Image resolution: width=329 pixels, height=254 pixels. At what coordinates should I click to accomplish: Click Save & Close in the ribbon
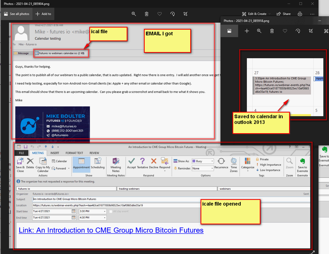coord(20,165)
